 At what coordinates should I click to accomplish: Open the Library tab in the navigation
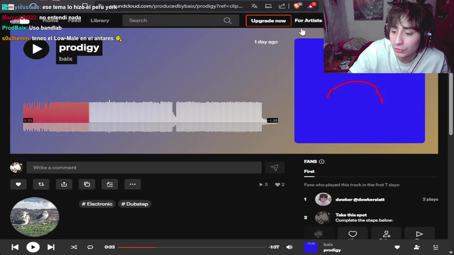pyautogui.click(x=100, y=21)
